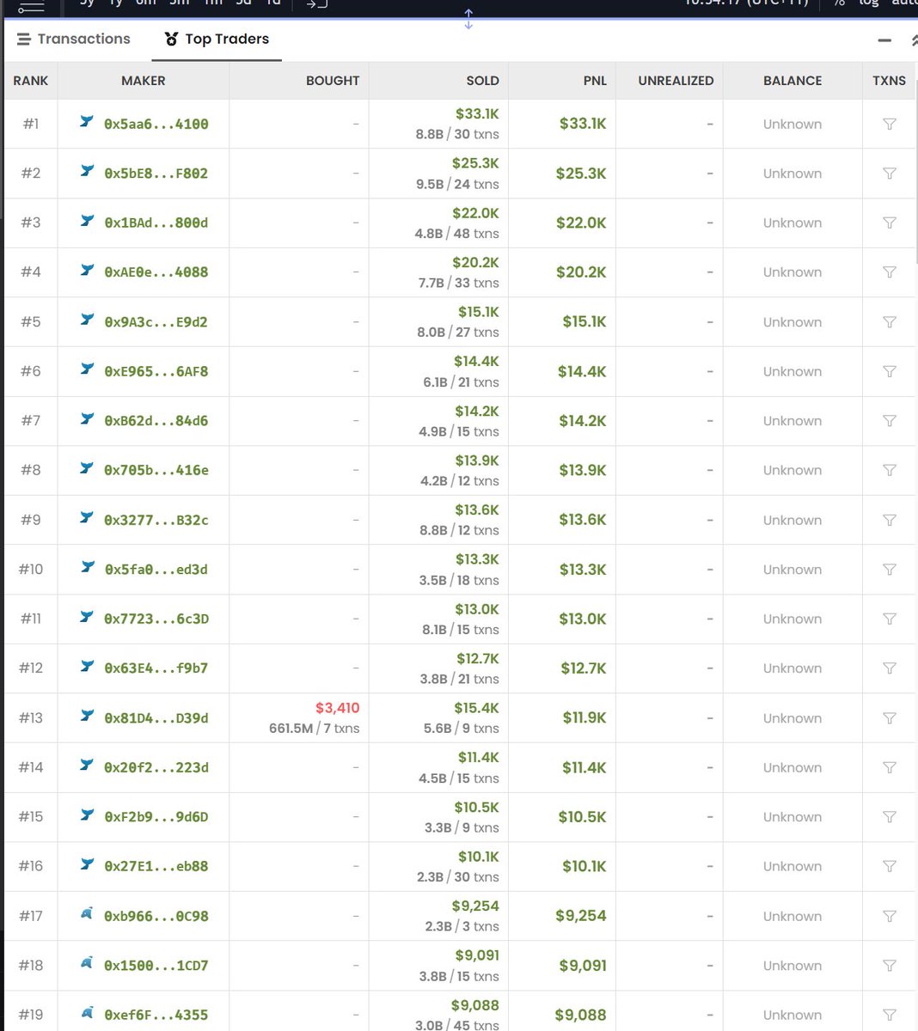Image resolution: width=918 pixels, height=1031 pixels.
Task: Open maker address 0x5bE8...F802
Action: click(156, 174)
